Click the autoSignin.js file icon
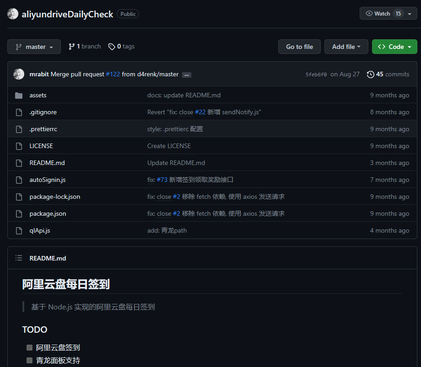The image size is (421, 367). [19, 180]
